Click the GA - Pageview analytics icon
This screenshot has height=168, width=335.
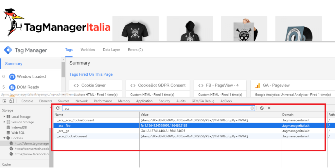point(258,85)
